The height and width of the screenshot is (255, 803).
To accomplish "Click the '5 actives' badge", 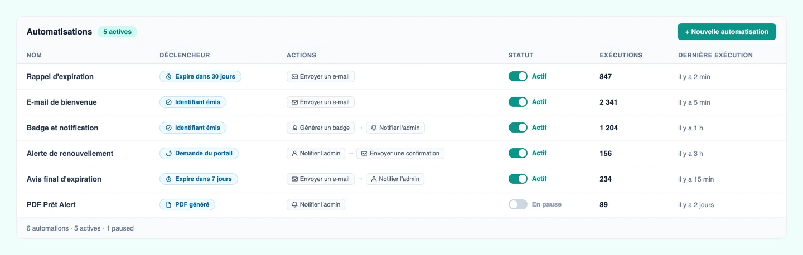I will click(117, 32).
